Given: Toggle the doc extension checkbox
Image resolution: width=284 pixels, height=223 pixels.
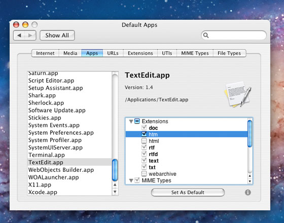Looking at the screenshot, I should click(144, 128).
